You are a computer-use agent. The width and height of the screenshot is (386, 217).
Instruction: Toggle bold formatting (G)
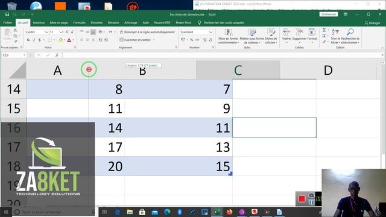(28, 40)
